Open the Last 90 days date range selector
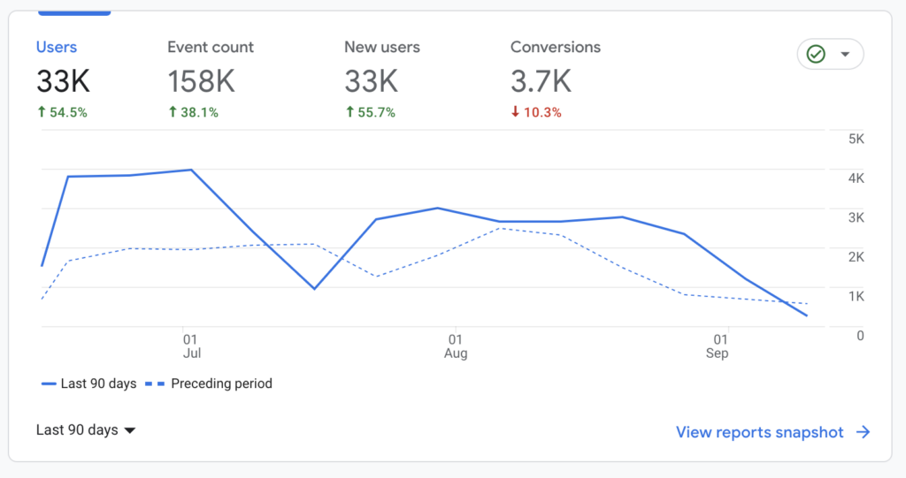The image size is (906, 478). pos(77,430)
